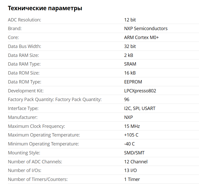Click the "Number of I/Os:" label

coord(24,170)
